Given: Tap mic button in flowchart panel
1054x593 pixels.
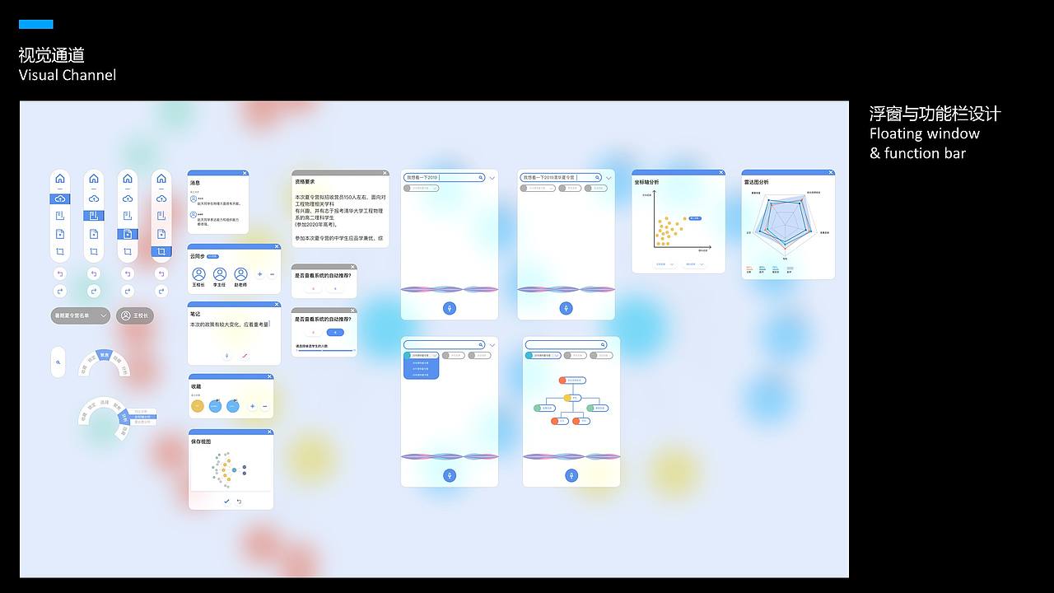Looking at the screenshot, I should [571, 475].
